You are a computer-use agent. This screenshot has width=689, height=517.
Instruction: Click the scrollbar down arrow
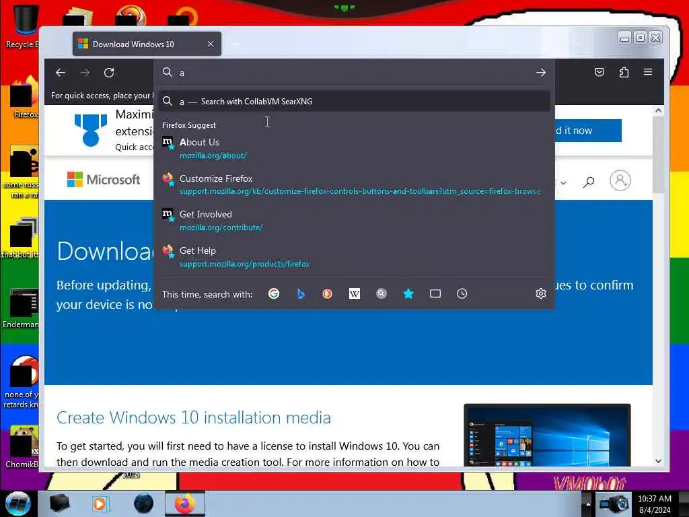(x=658, y=461)
